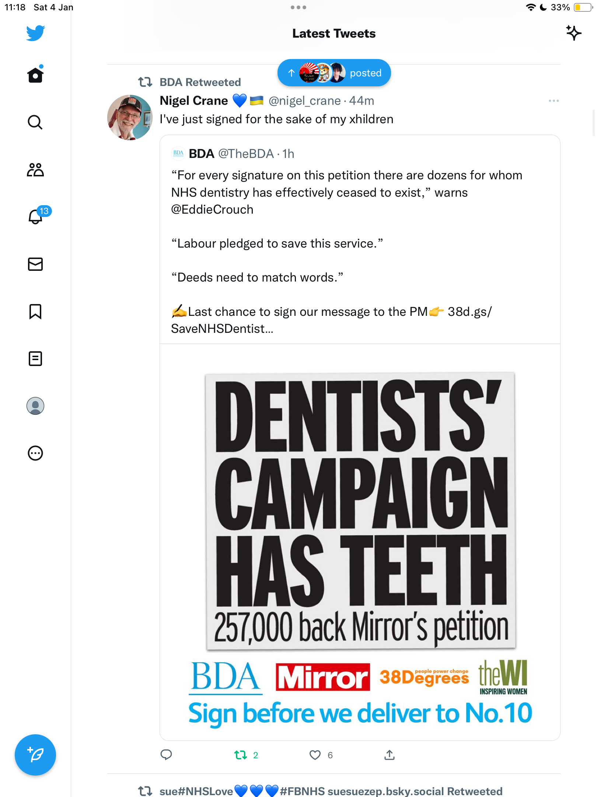
Task: Toggle retweet on Nigel Crane's tweet
Action: (246, 755)
